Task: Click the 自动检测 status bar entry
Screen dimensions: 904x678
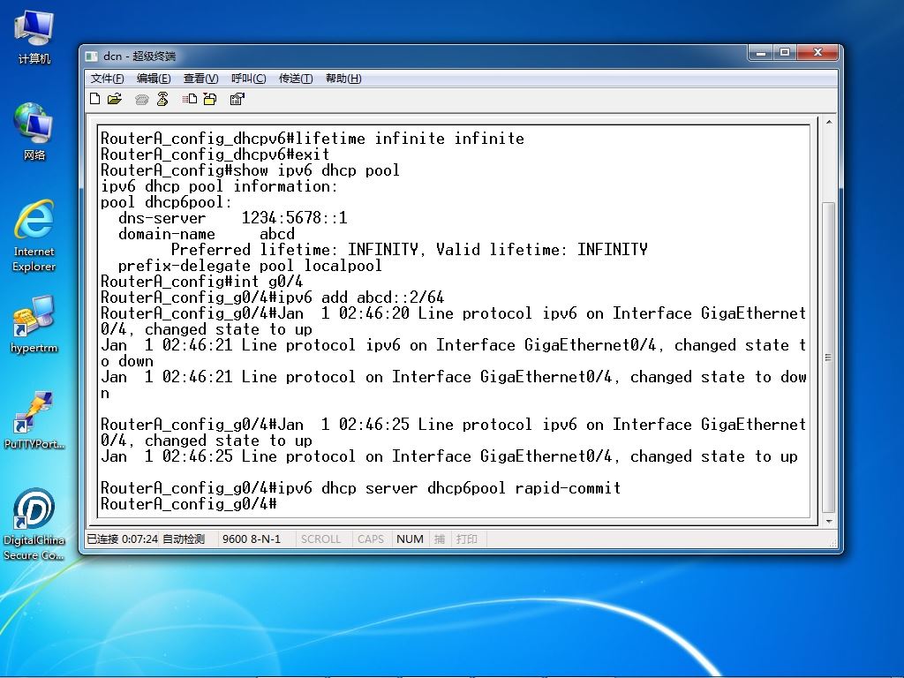Action: [x=184, y=539]
